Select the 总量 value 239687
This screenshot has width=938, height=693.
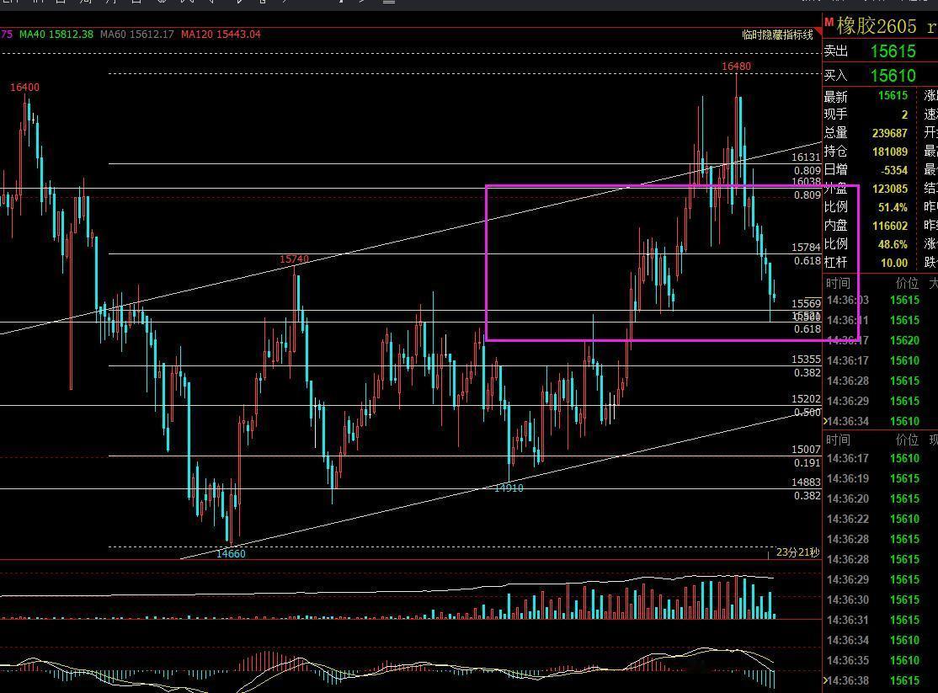[889, 133]
